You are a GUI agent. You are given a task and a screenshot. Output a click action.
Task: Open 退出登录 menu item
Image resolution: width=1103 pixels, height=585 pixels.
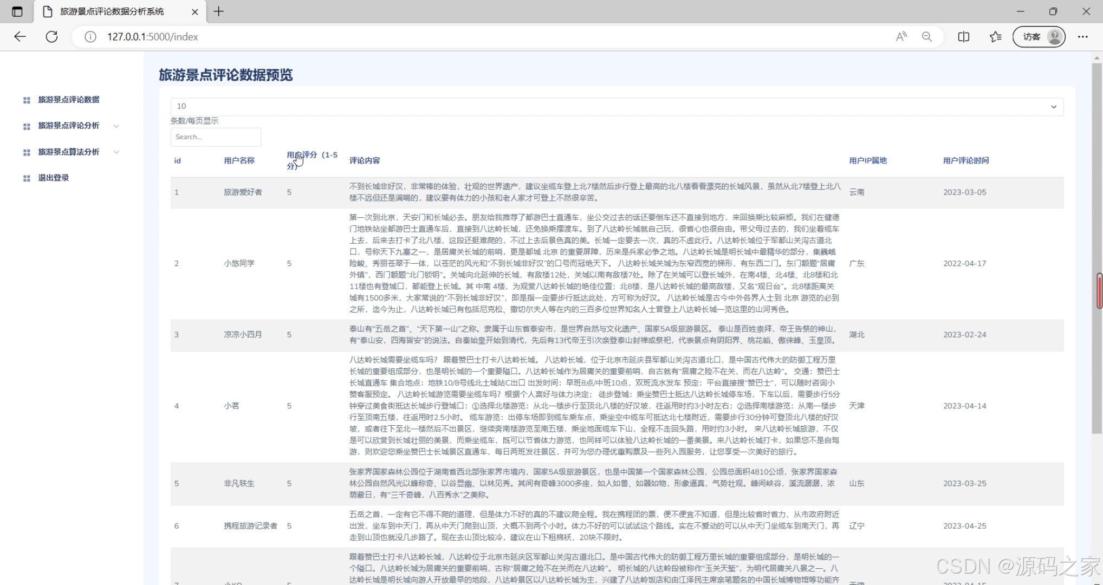[54, 178]
